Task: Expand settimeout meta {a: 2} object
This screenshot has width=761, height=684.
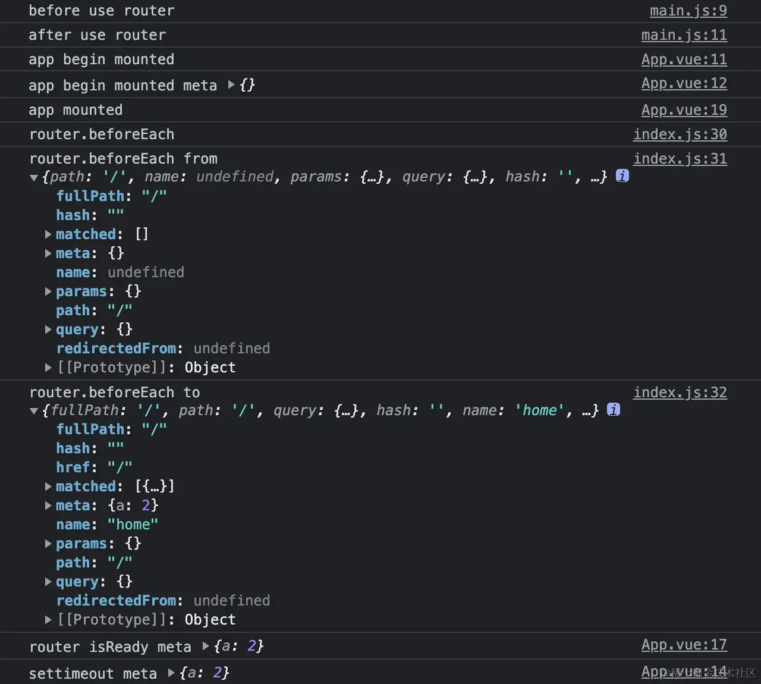Action: 171,673
